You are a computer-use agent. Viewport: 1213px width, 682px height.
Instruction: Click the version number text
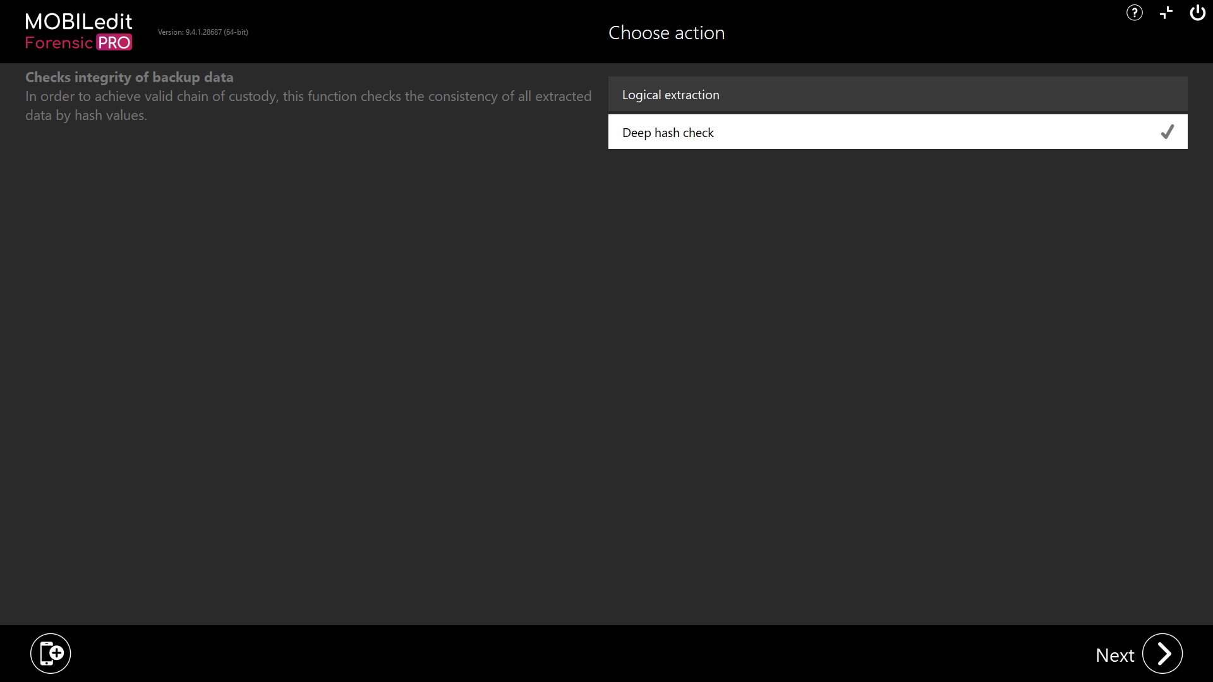coord(203,32)
